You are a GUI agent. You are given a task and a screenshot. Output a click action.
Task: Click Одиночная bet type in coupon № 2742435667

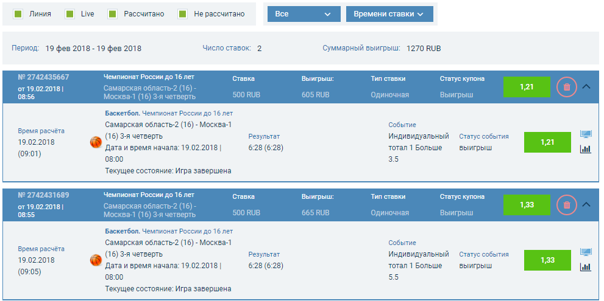pos(390,95)
